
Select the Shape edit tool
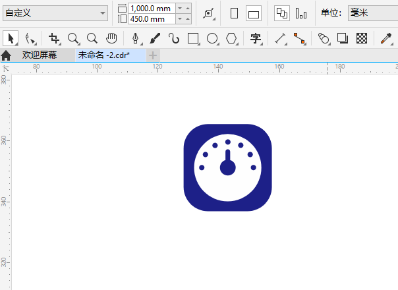(x=30, y=39)
